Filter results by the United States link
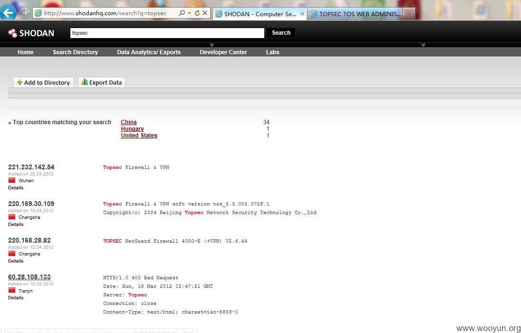Viewport: 521px width, 333px height. point(139,136)
